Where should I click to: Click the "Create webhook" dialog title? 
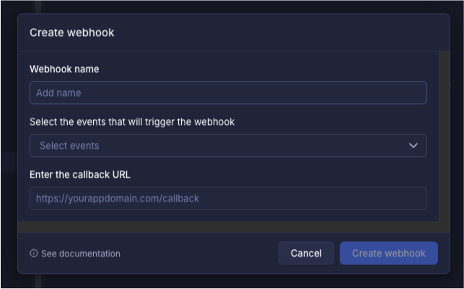coord(72,33)
